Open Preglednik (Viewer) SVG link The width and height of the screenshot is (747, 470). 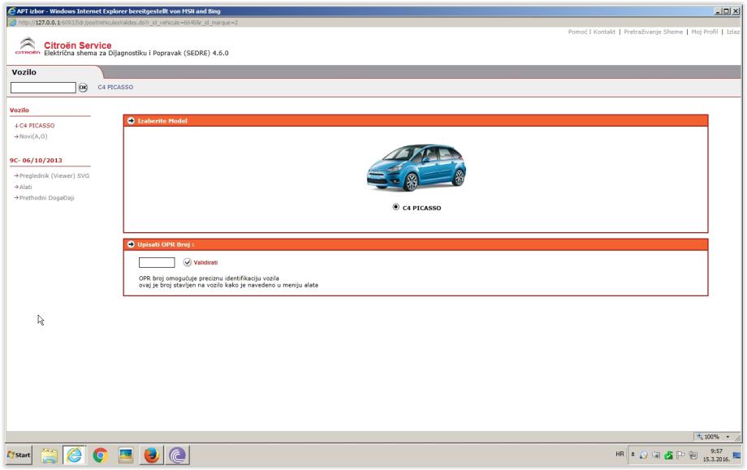[x=54, y=175]
